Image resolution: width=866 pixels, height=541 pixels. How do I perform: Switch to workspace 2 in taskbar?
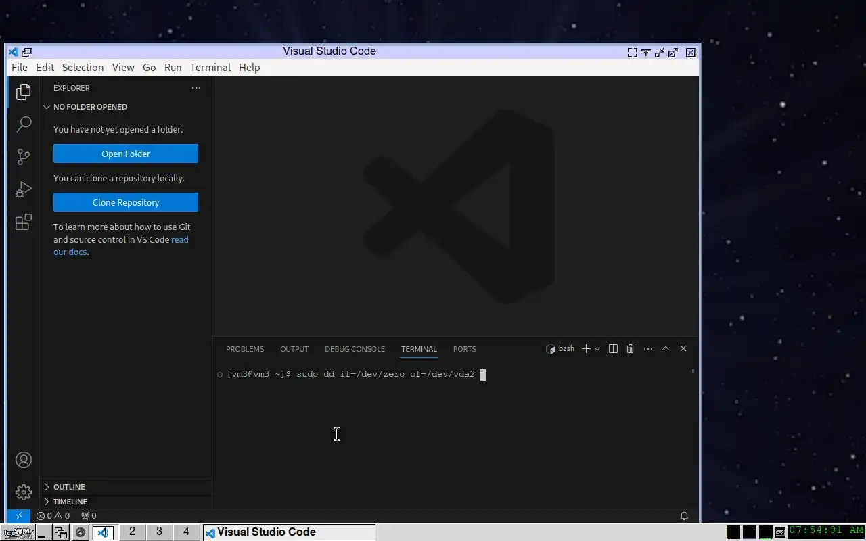pos(132,532)
